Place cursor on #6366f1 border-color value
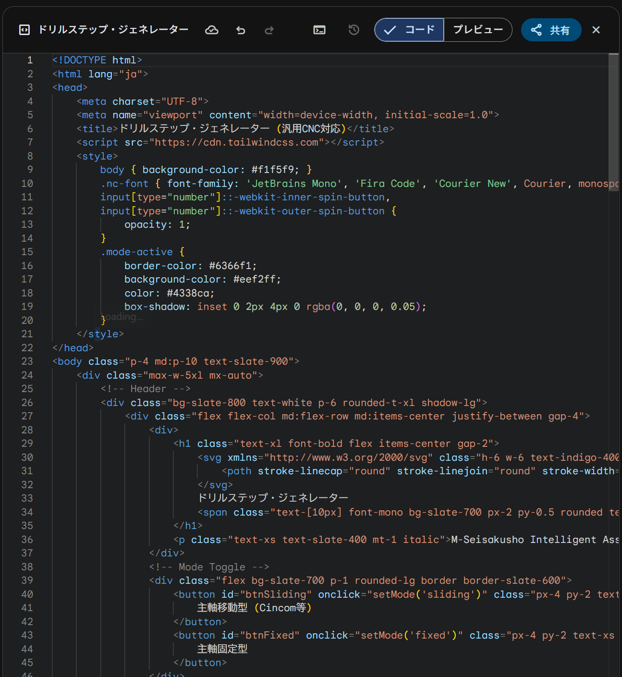The width and height of the screenshot is (622, 677). [231, 266]
